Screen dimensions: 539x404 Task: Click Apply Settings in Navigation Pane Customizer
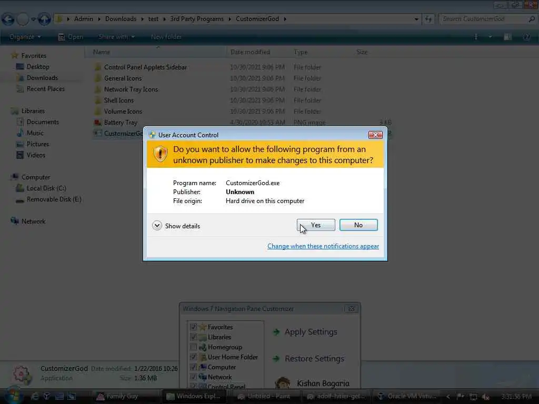tap(305, 332)
